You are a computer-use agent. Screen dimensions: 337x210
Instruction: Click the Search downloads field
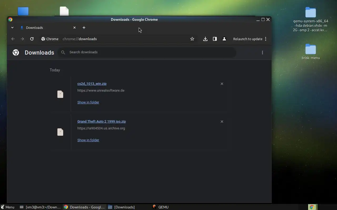(147, 52)
